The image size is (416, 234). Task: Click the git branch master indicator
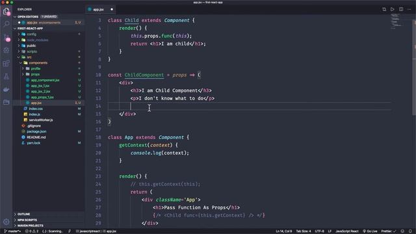[12, 231]
